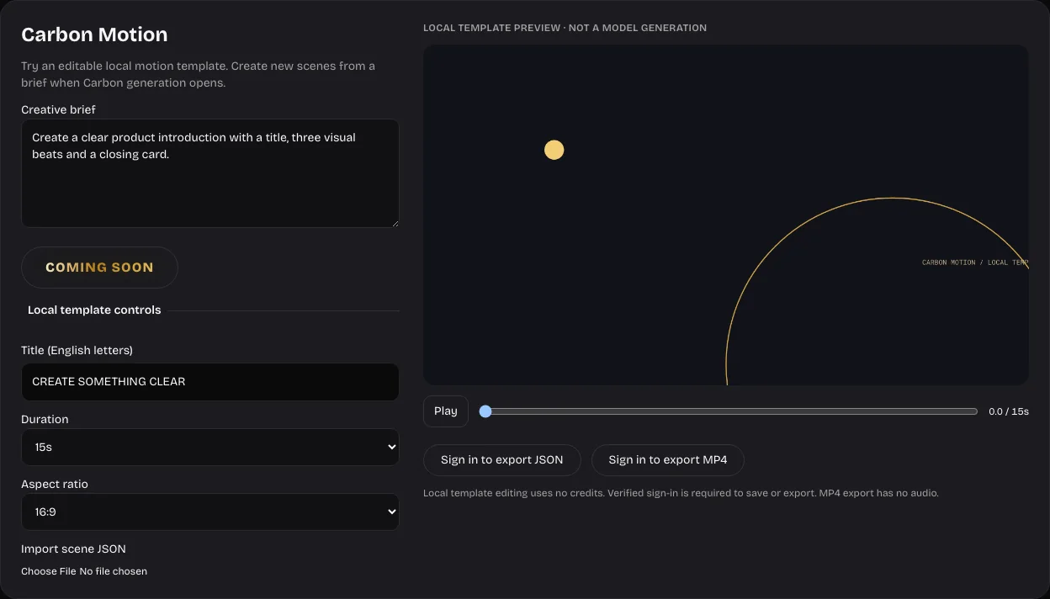Click the "Import scene JSON" label
The height and width of the screenshot is (599, 1050).
(73, 549)
